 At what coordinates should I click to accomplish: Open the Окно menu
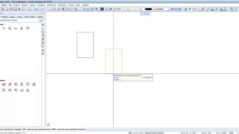(78, 5)
